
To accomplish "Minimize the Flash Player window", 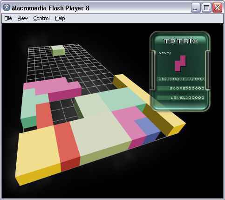I will coord(196,8).
